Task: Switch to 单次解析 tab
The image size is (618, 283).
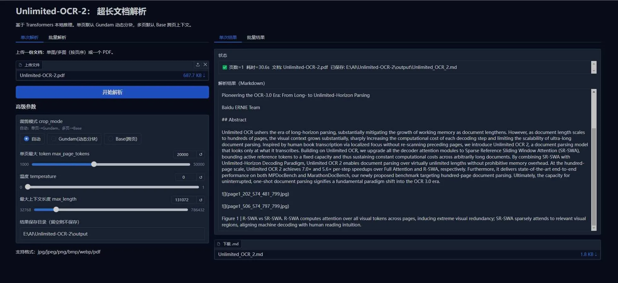Action: 30,37
